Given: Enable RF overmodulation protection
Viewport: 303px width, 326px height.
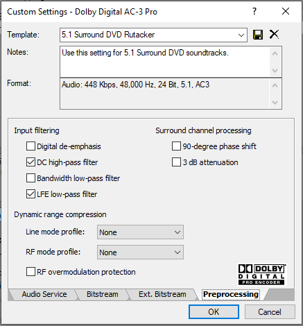Looking at the screenshot, I should coord(31,272).
